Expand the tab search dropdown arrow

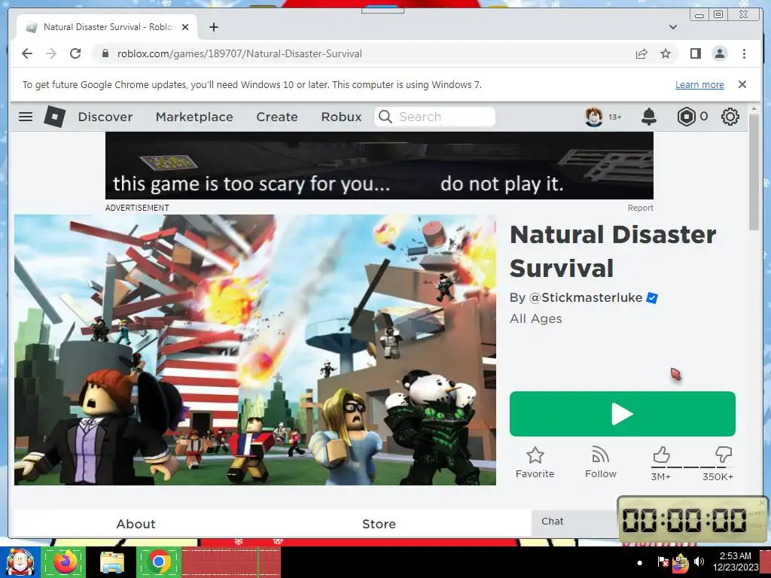(673, 27)
